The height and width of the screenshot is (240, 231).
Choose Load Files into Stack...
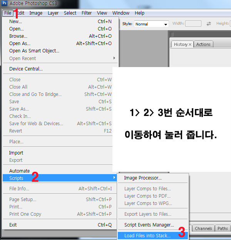153,236
